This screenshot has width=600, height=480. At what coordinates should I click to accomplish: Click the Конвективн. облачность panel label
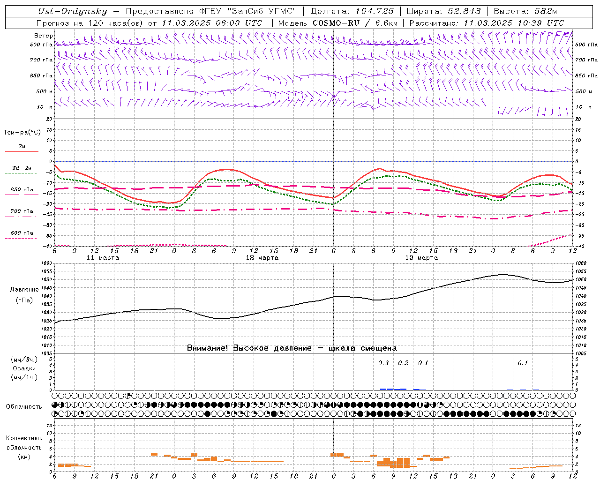coord(24,442)
